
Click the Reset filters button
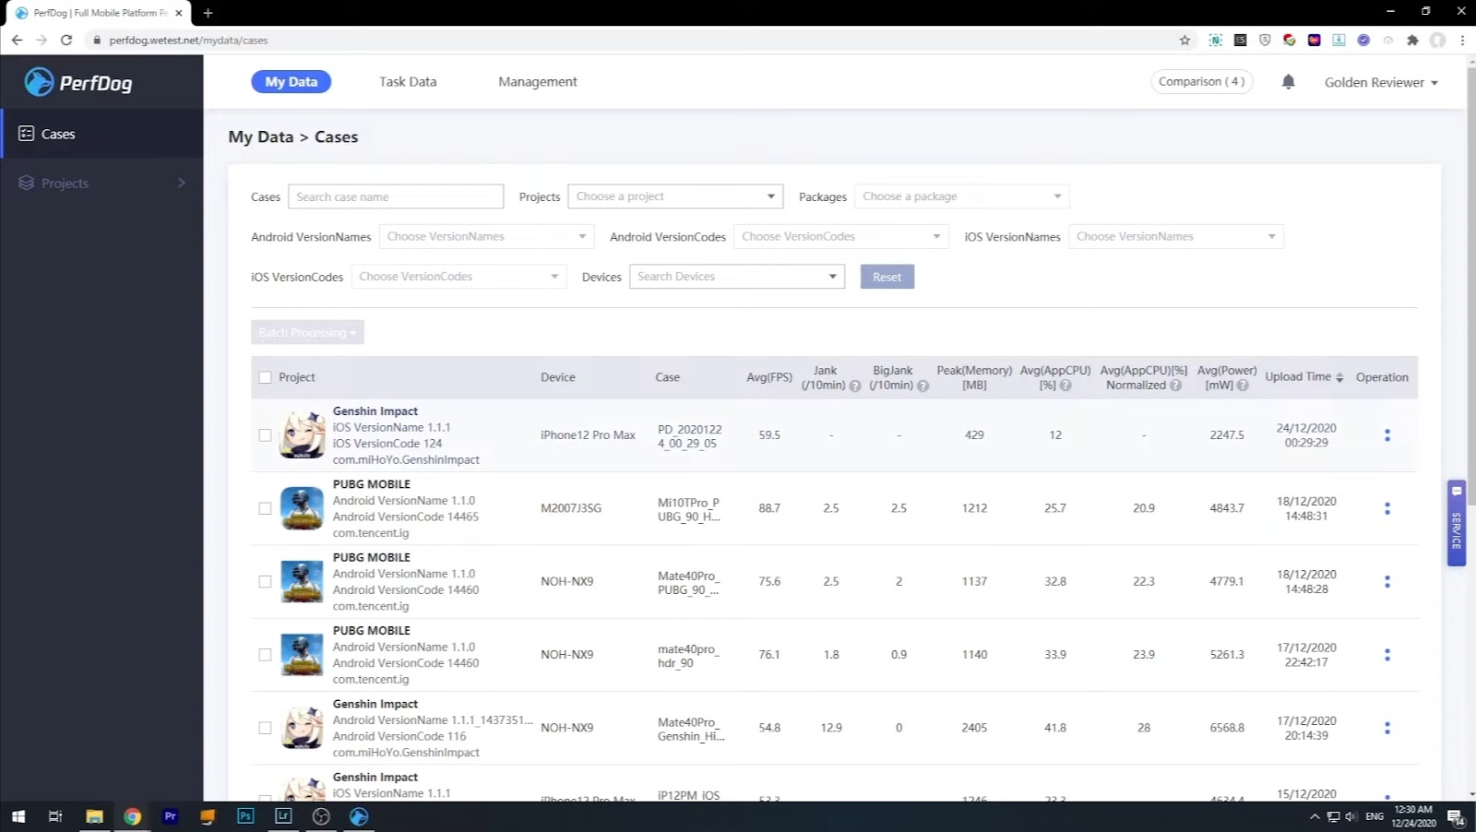[x=887, y=277]
